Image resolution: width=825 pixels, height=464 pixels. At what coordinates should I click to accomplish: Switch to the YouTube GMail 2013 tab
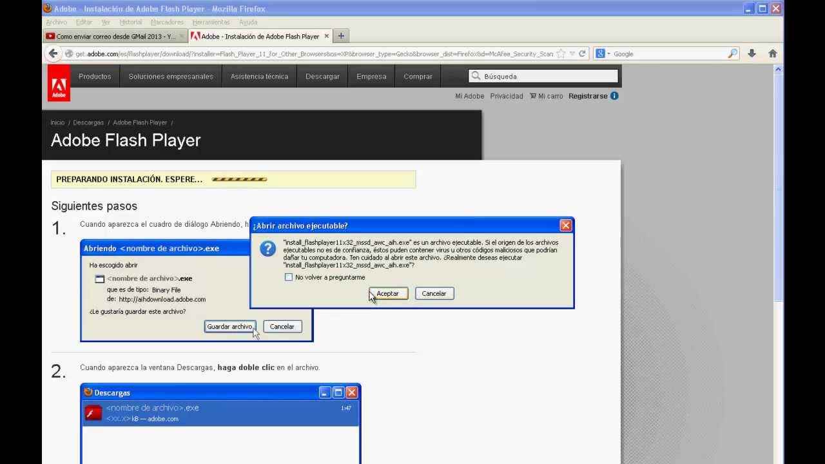click(x=115, y=36)
